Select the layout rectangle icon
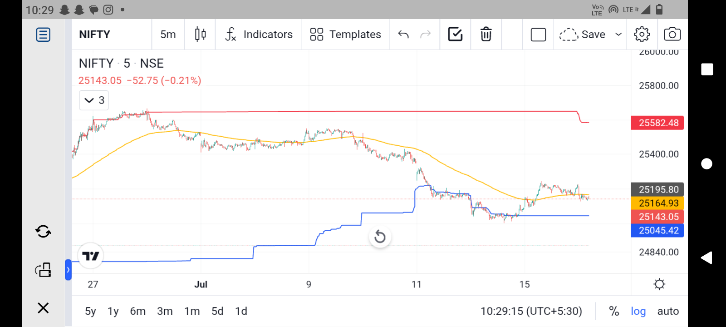726x327 pixels. point(538,35)
